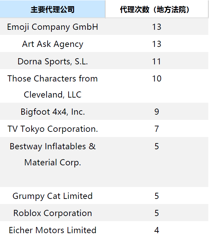This screenshot has height=240, width=209.
Task: Select the value 11 for Dorna Sports
Action: (157, 61)
